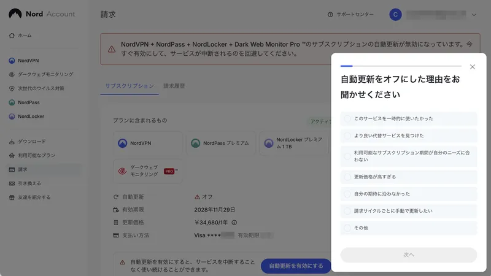Switch to サブスクリプション tab
The image size is (491, 276).
(130, 86)
